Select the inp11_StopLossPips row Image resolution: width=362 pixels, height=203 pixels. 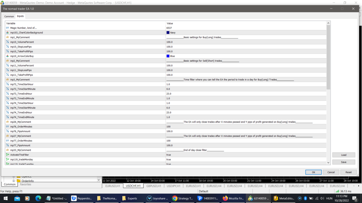166,70
